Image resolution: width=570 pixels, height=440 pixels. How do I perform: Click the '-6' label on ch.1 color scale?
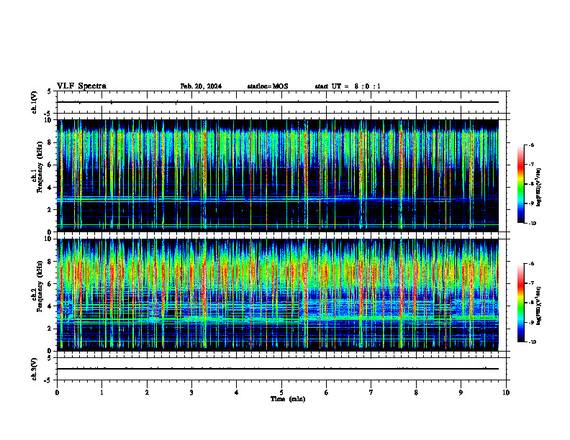pyautogui.click(x=531, y=145)
